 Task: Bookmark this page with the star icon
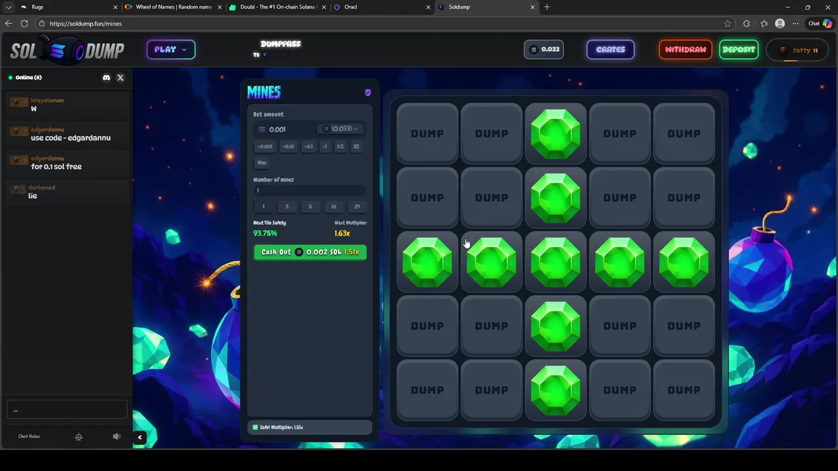click(x=727, y=24)
